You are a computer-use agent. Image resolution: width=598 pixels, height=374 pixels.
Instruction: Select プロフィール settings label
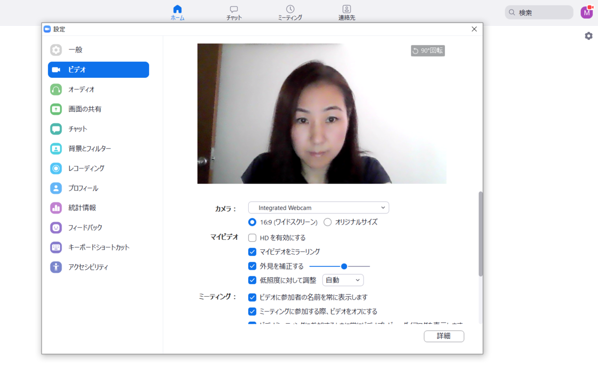(x=83, y=188)
